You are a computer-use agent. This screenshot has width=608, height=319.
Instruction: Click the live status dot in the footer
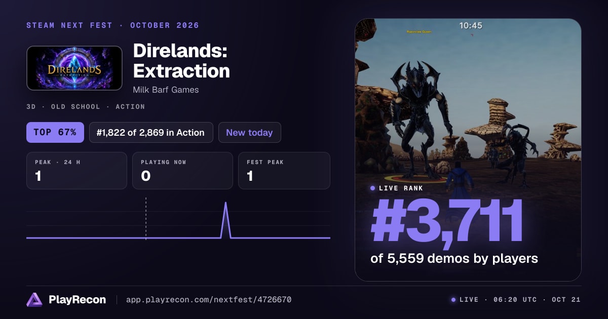pos(453,300)
